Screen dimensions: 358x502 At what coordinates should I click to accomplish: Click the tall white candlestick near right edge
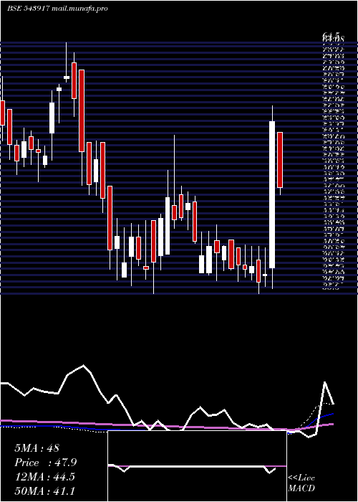(x=272, y=194)
